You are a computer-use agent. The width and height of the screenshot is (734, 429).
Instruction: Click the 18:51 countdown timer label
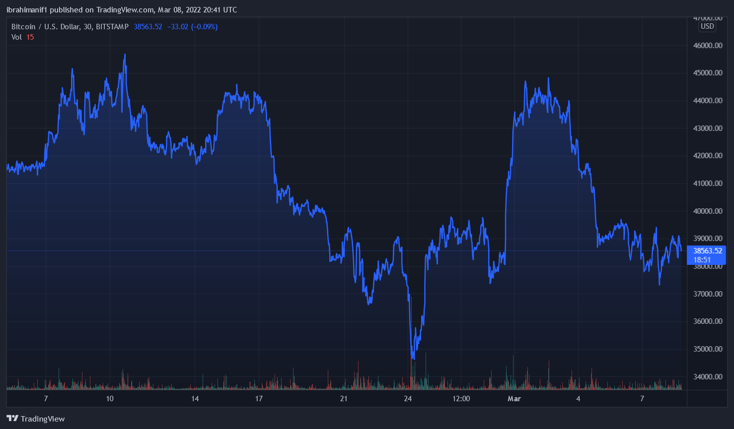tap(702, 260)
